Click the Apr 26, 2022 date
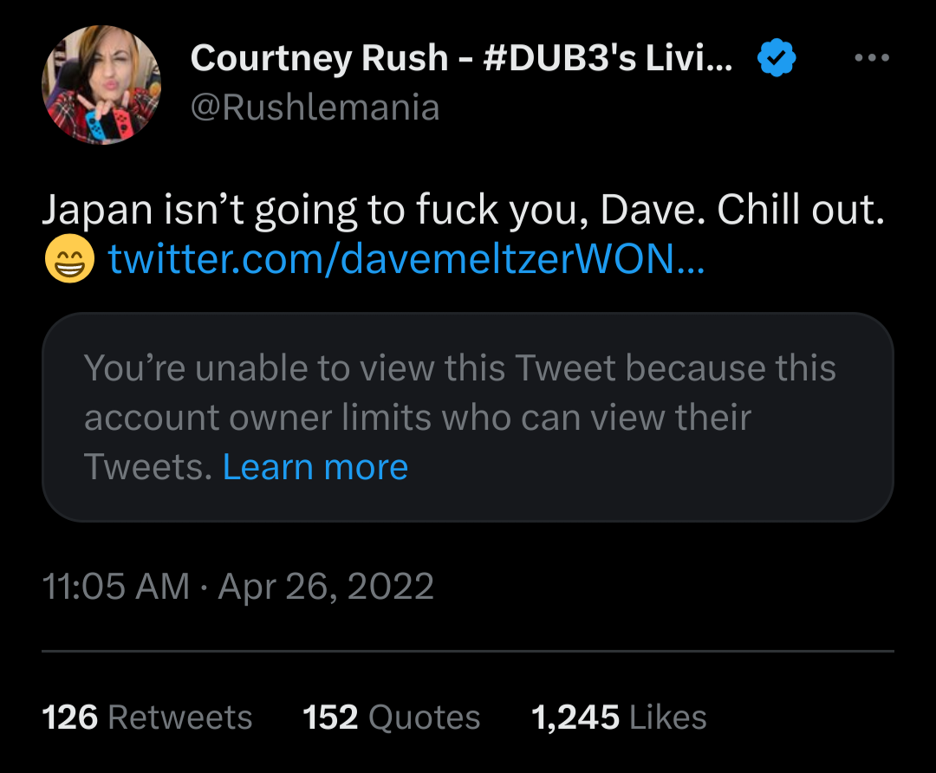This screenshot has width=936, height=773. pyautogui.click(x=326, y=587)
